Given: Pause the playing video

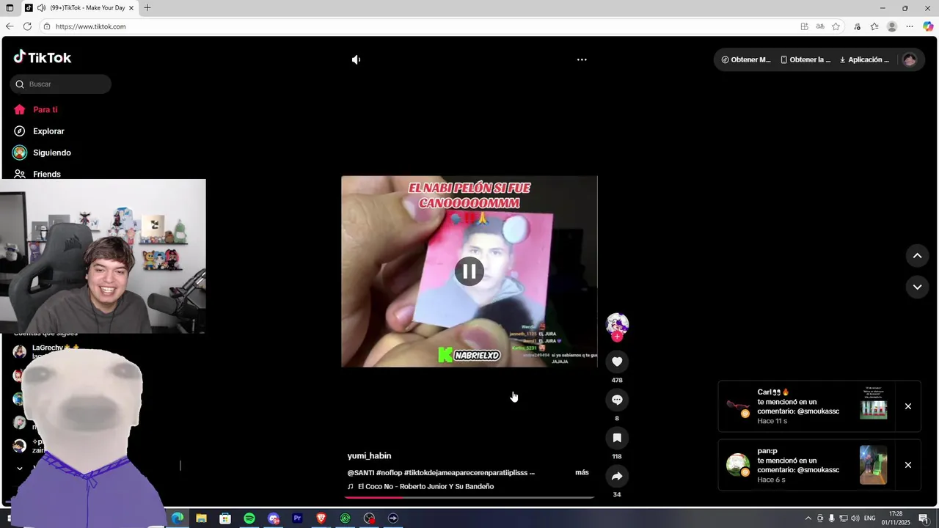Looking at the screenshot, I should coord(469,271).
